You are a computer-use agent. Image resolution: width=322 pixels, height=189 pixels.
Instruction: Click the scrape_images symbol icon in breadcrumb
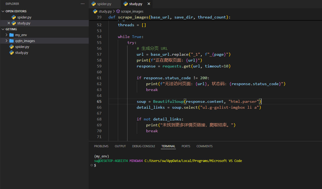[118, 12]
